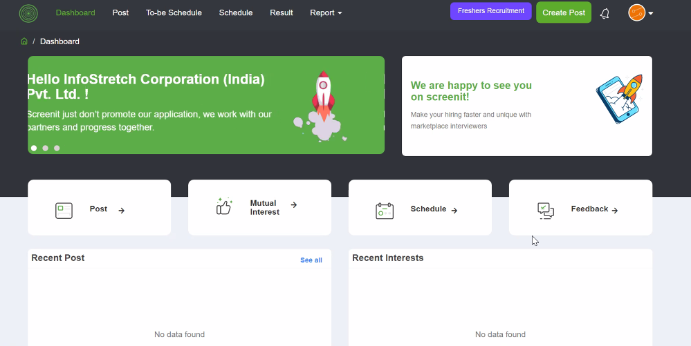
Task: Click See all in Recent Post
Action: 311,260
